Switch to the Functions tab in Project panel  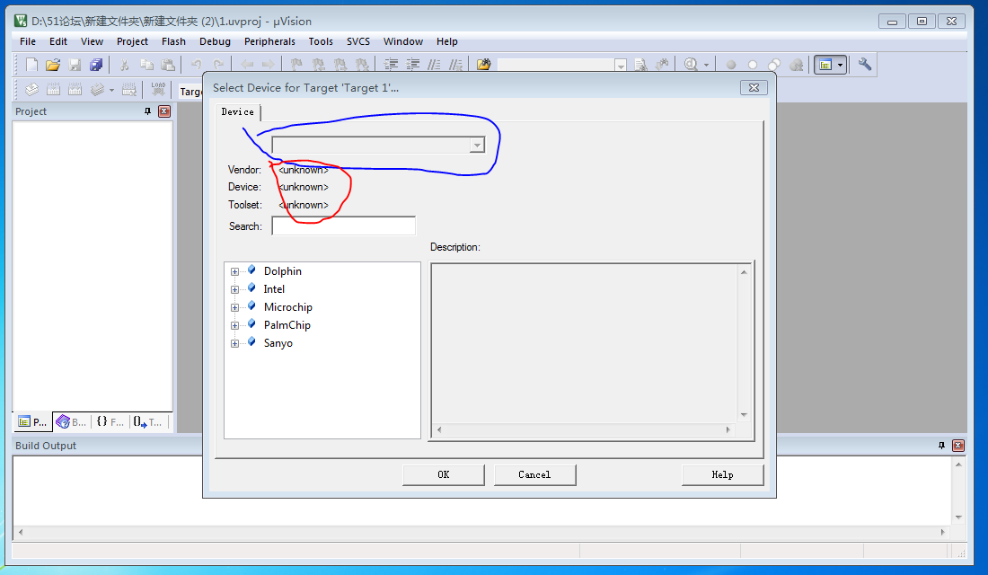[x=110, y=421]
